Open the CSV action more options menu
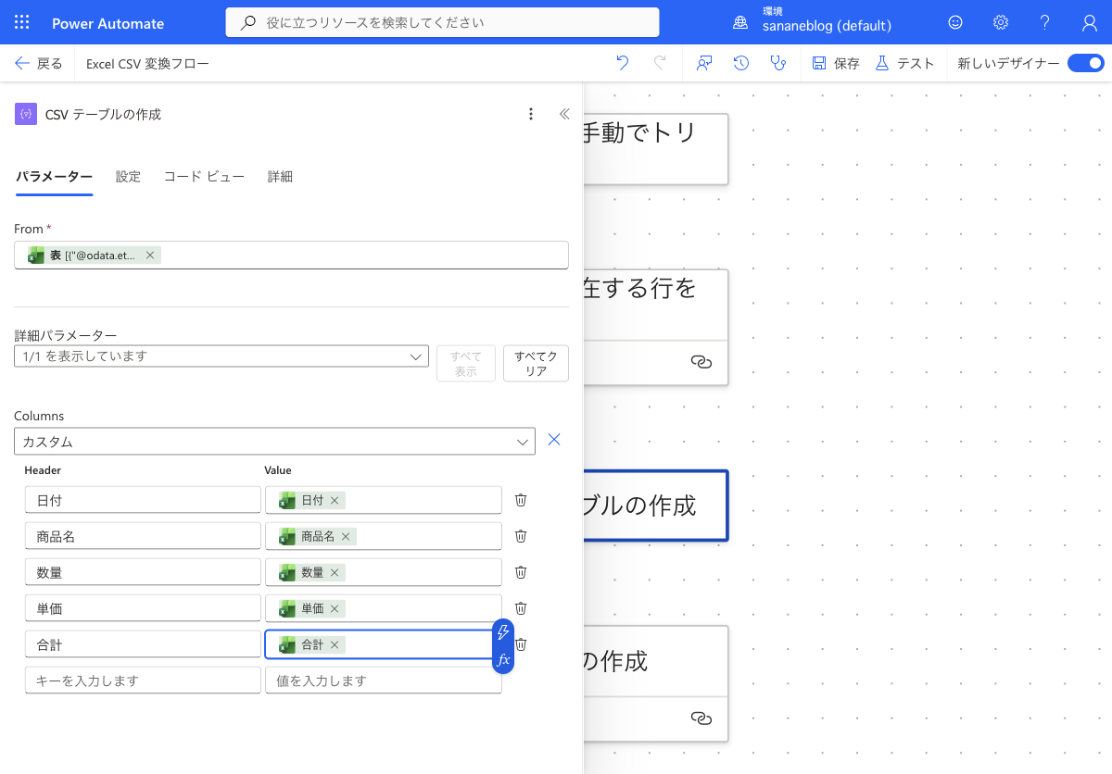The image size is (1112, 774). [531, 114]
